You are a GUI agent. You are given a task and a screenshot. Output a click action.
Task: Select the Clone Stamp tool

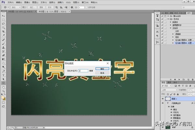(x=3, y=47)
